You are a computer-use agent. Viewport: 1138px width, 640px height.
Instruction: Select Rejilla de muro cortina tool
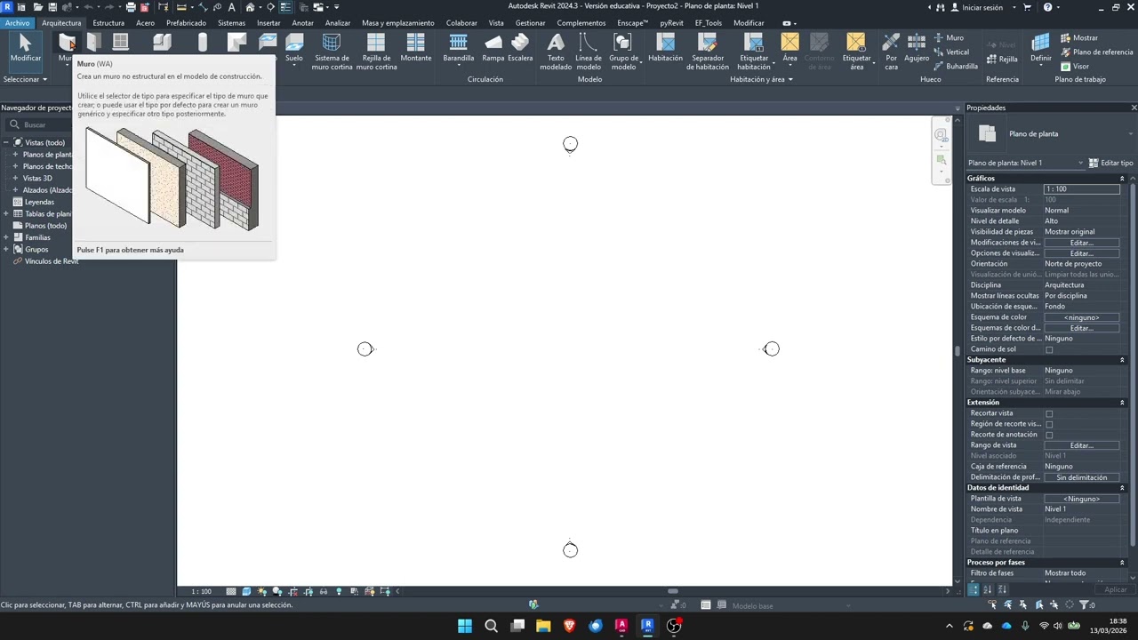pyautogui.click(x=376, y=52)
